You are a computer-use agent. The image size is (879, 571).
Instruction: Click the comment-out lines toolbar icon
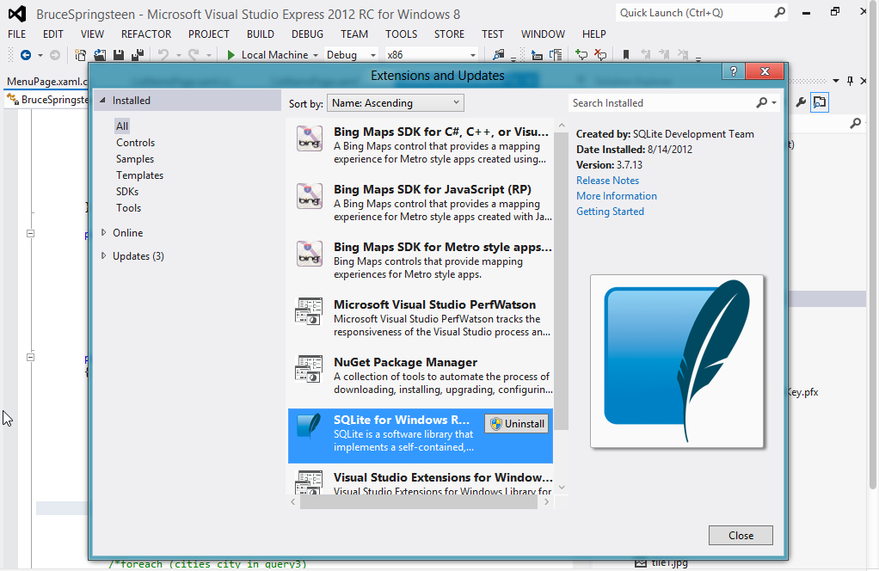tap(582, 55)
